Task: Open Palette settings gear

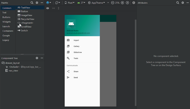Action: click(x=37, y=3)
